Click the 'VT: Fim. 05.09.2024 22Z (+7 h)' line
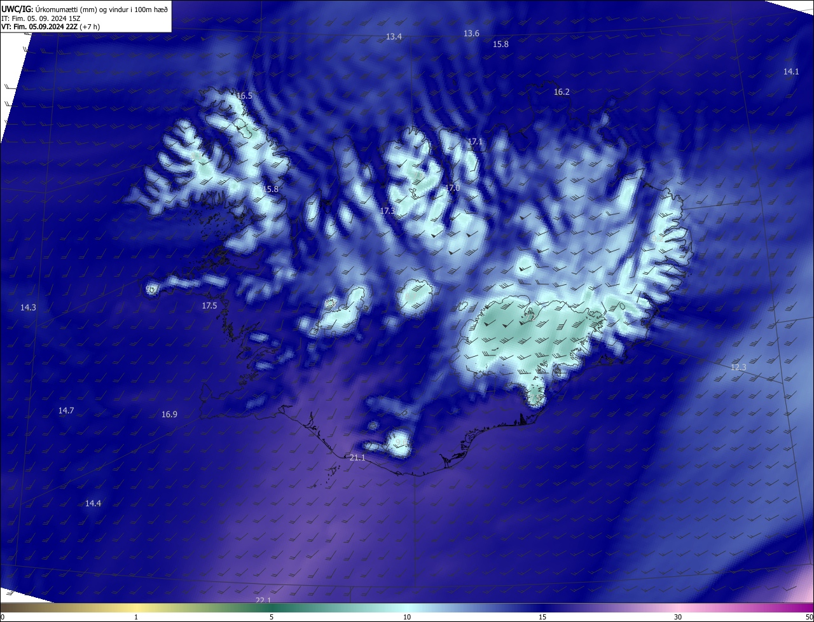The width and height of the screenshot is (814, 622). click(50, 27)
